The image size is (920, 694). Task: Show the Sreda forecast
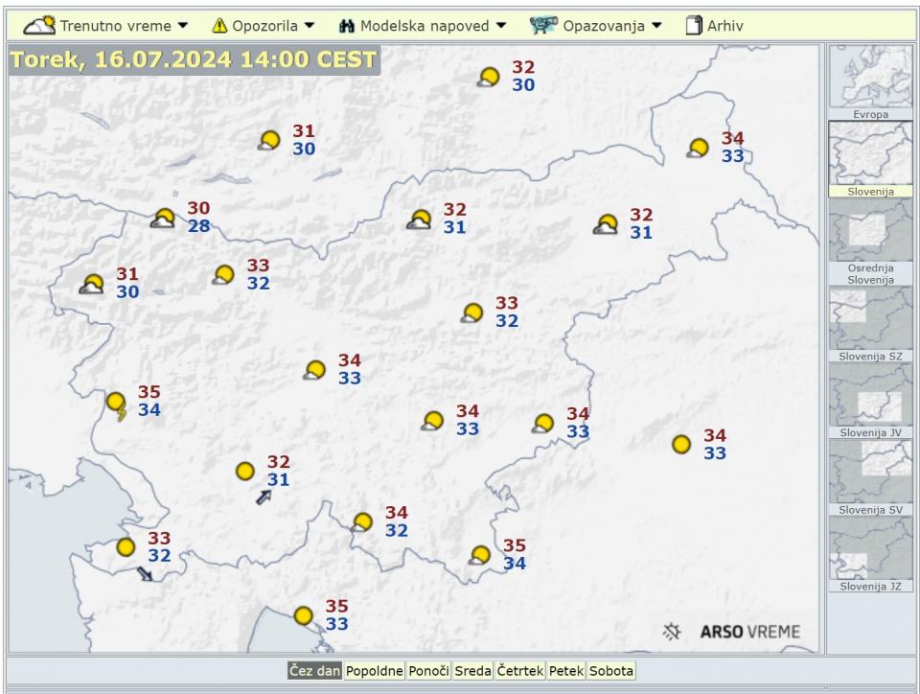click(x=472, y=671)
